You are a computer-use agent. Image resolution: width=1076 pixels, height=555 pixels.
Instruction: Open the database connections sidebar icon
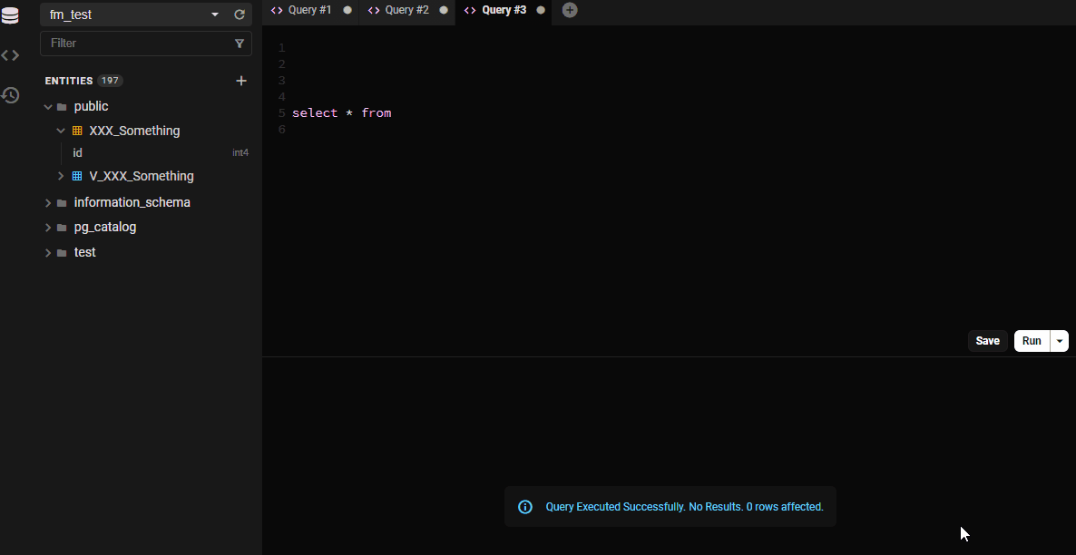tap(10, 15)
